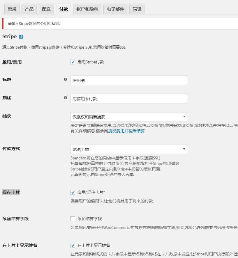Toggle the 启用Stripe付款 checkbox
The height and width of the screenshot is (258, 238).
point(73,62)
